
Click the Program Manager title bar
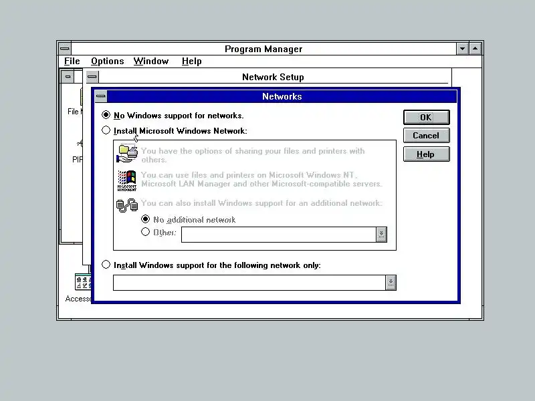[263, 49]
